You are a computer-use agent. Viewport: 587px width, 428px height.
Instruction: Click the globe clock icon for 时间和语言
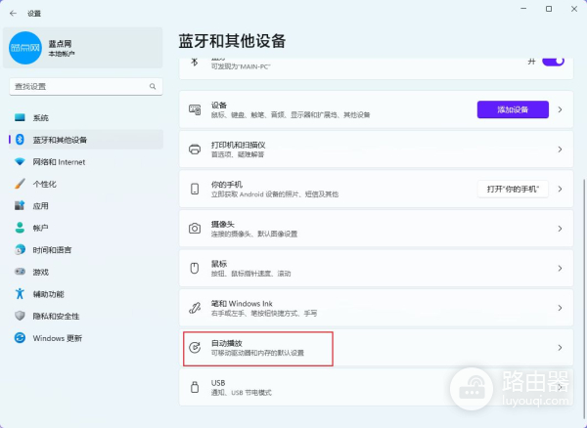coord(20,250)
